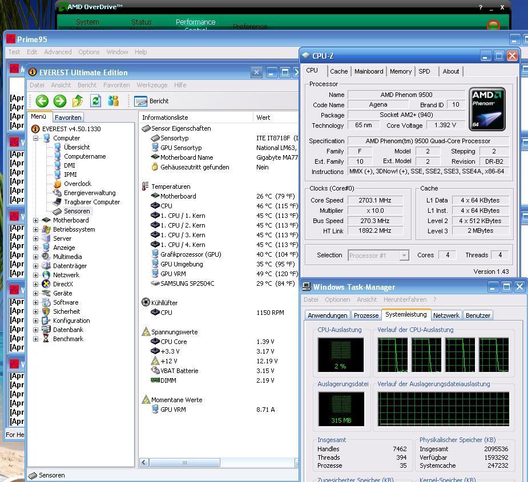Open Herunterfahren menu in Task-Manager
Image resolution: width=528 pixels, height=482 pixels.
coord(405,299)
